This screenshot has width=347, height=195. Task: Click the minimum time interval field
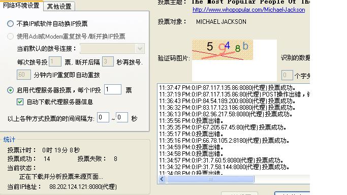pyautogui.click(x=103, y=117)
